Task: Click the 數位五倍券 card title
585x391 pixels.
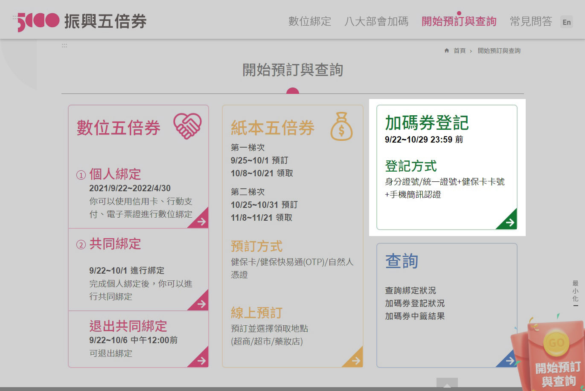Action: 119,128
